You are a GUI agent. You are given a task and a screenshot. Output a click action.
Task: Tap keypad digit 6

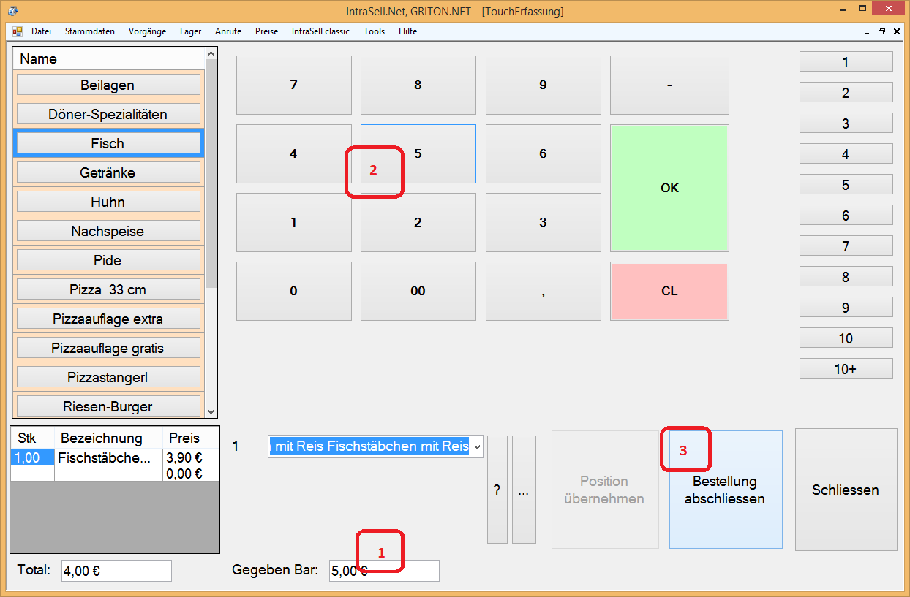point(543,153)
